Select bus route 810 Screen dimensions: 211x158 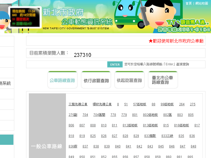[x=104, y=125]
